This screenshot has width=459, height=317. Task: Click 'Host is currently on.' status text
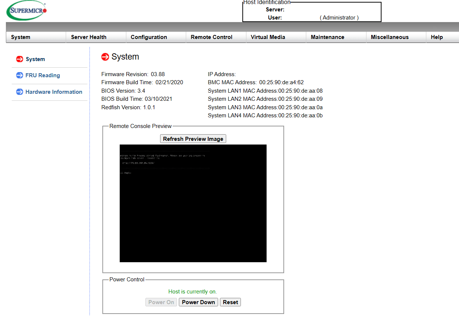pyautogui.click(x=193, y=292)
